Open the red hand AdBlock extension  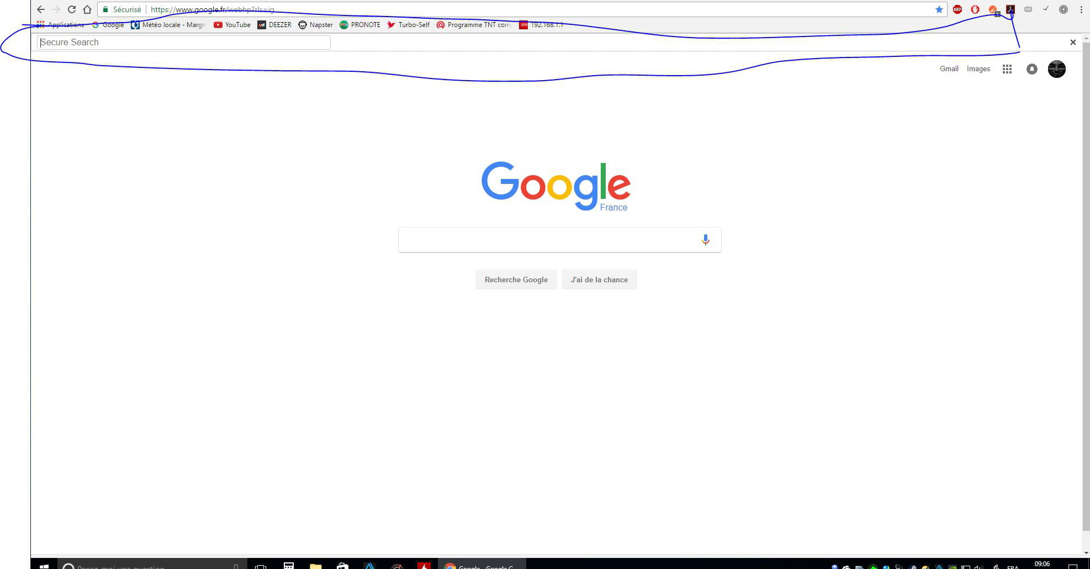click(975, 9)
